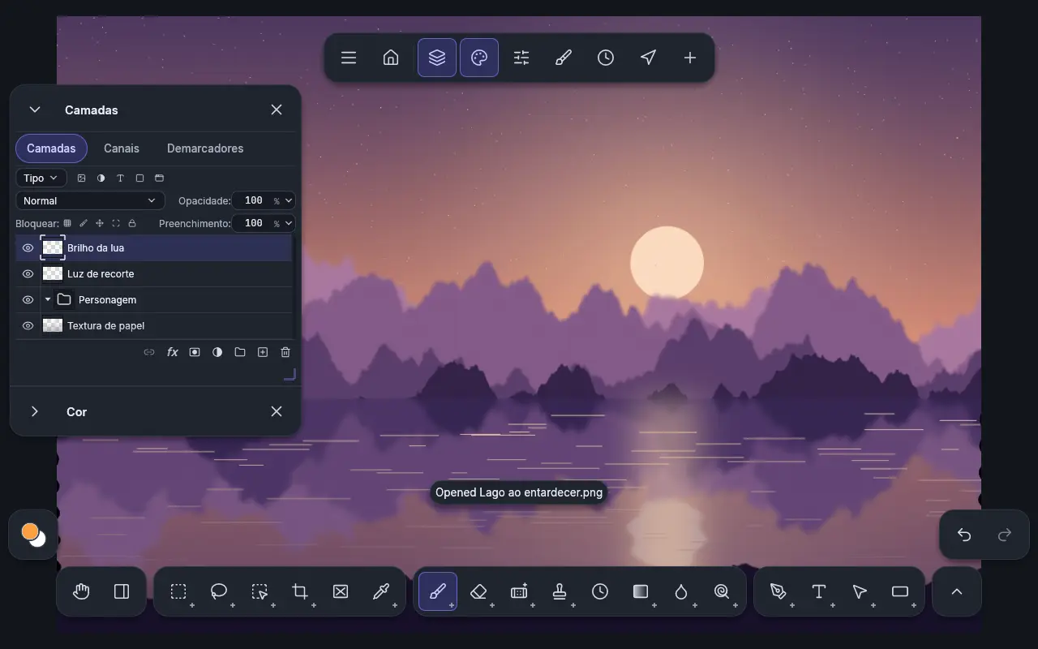Viewport: 1038px width, 649px height.
Task: Collapse the Personagem group triangle
Action: tap(48, 300)
